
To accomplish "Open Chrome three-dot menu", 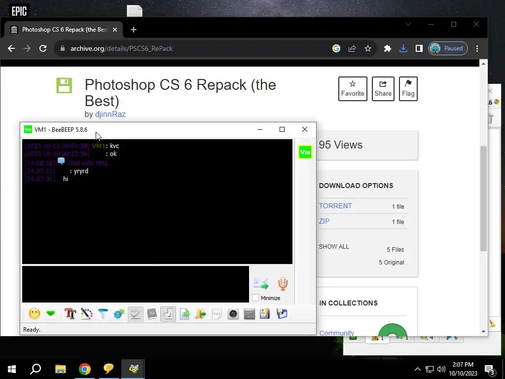I will pyautogui.click(x=477, y=48).
